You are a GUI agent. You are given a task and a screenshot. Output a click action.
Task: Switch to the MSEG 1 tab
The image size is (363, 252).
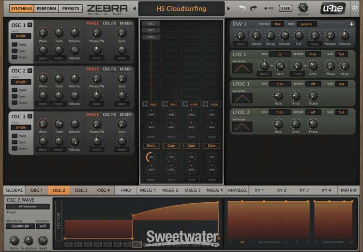click(x=148, y=190)
